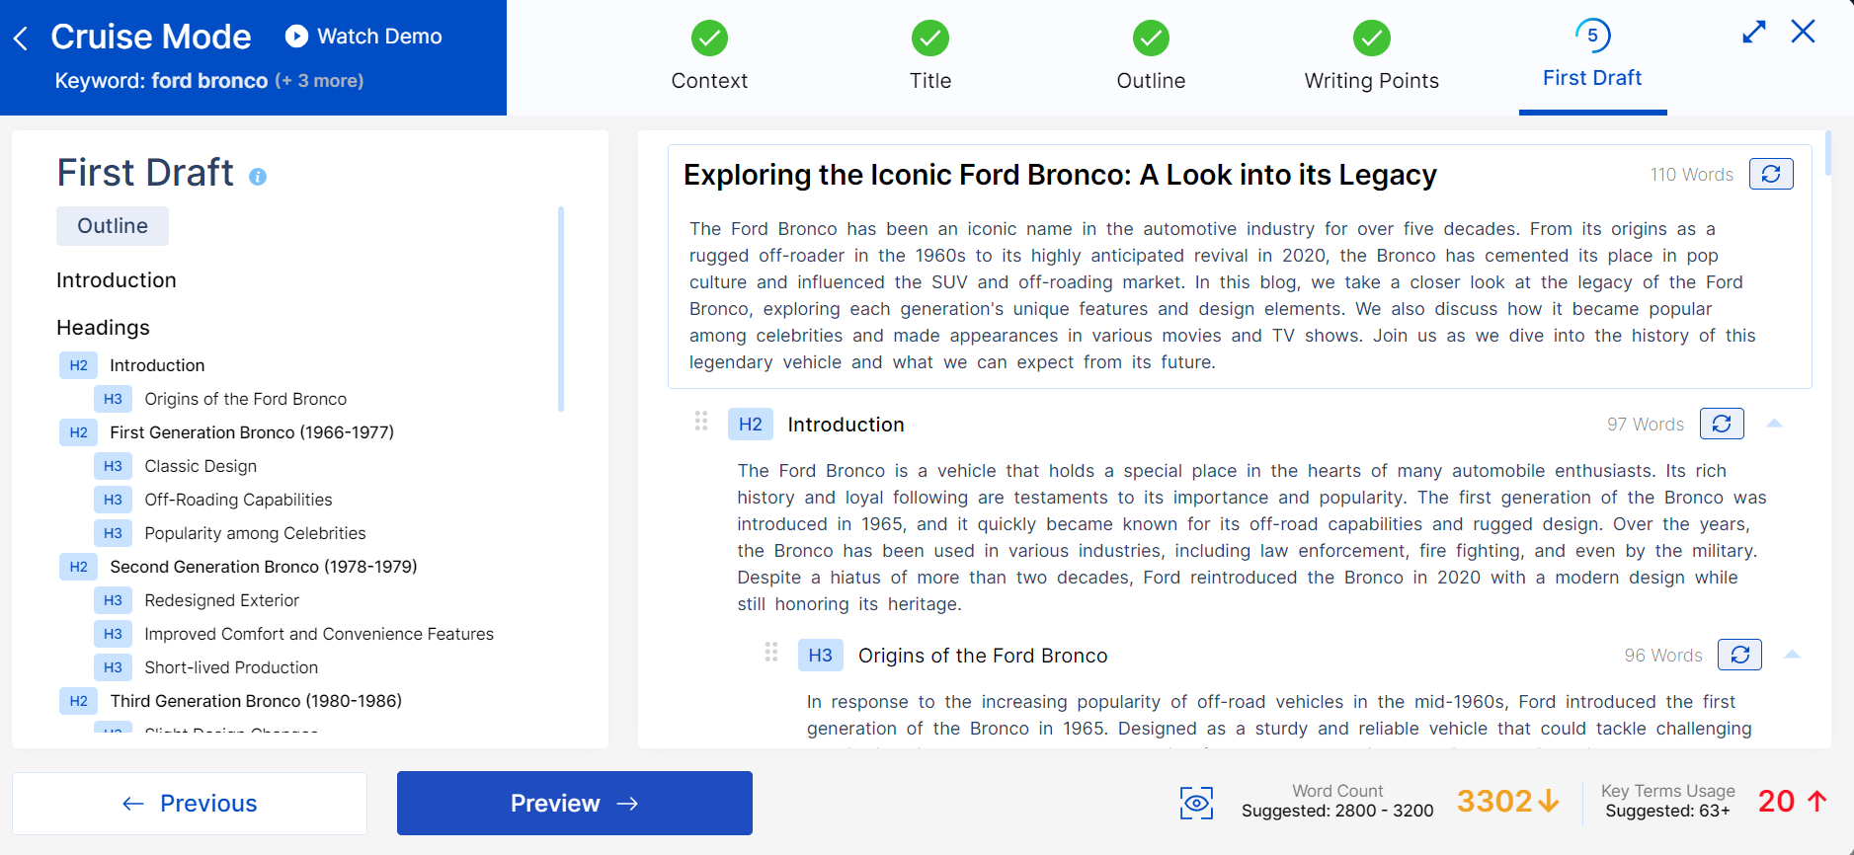This screenshot has height=855, width=1854.
Task: Click 'Suggested: 63+' key terms text
Action: tap(1668, 811)
